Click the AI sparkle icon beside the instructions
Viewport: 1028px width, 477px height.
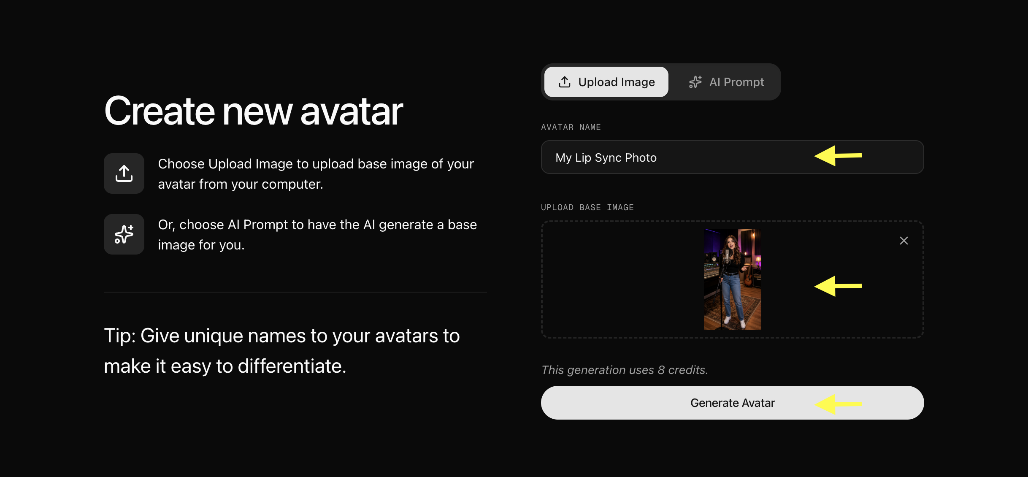point(124,234)
